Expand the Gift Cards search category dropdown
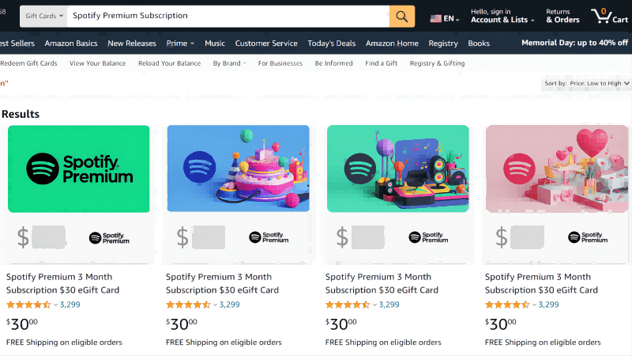The image size is (632, 356). [x=44, y=16]
